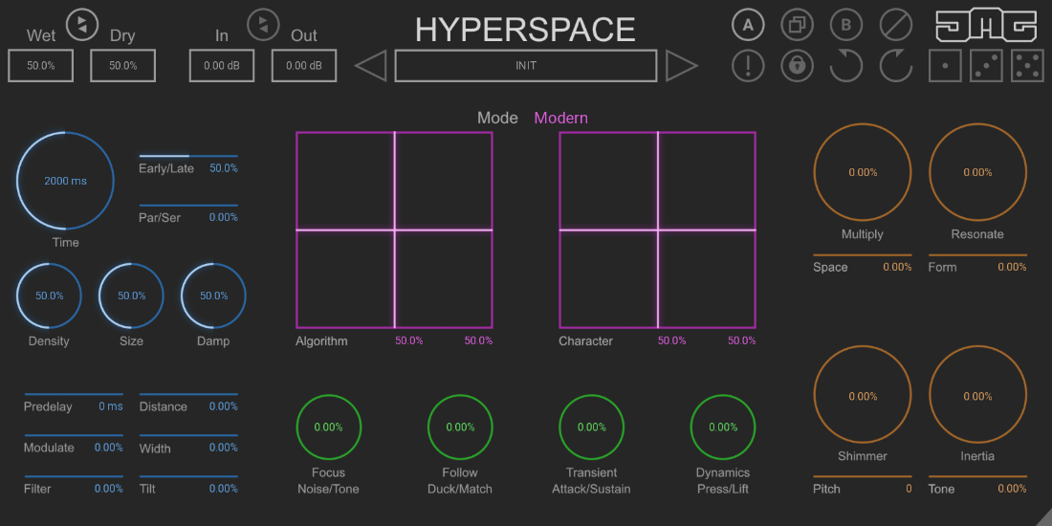This screenshot has width=1052, height=526.
Task: Toggle the padlock lock icon
Action: point(797,66)
